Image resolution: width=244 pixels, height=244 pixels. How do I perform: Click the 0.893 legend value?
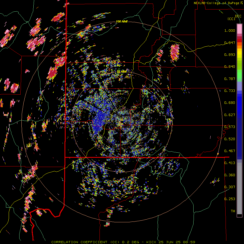tap(230, 54)
